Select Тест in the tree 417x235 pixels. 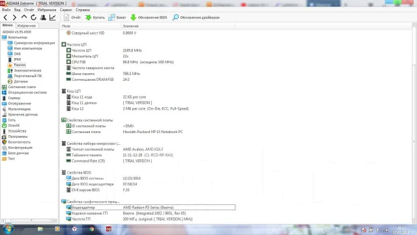pos(12,159)
